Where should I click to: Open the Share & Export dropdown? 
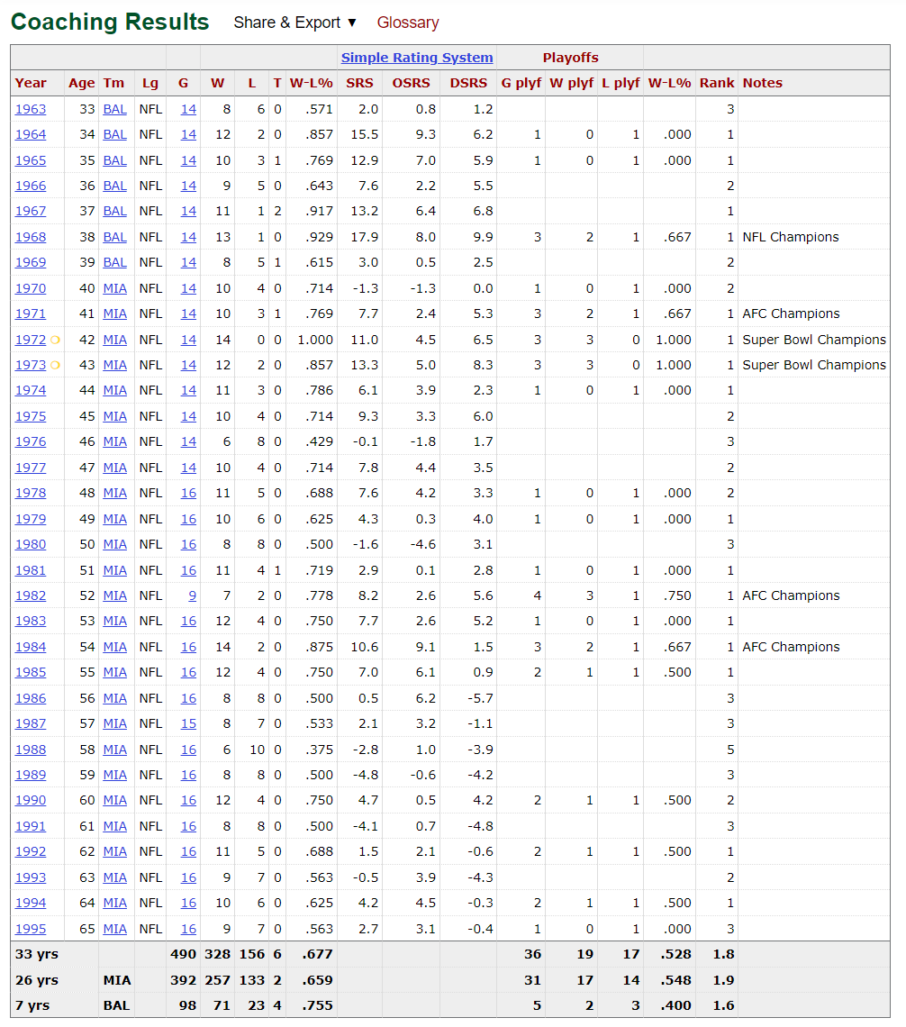(x=294, y=23)
